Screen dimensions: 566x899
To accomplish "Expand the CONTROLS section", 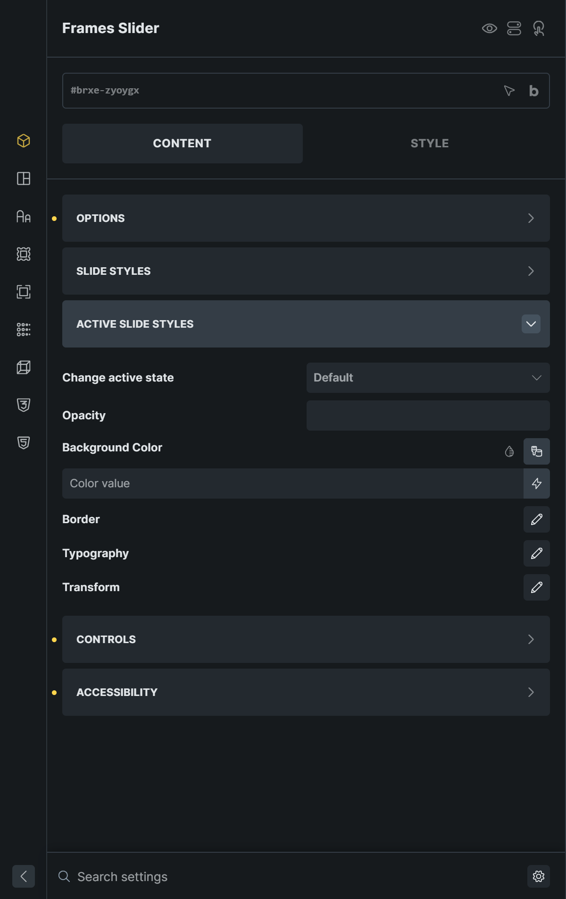I will pyautogui.click(x=306, y=639).
